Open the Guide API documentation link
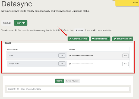The image size is (139, 99). (79, 31)
